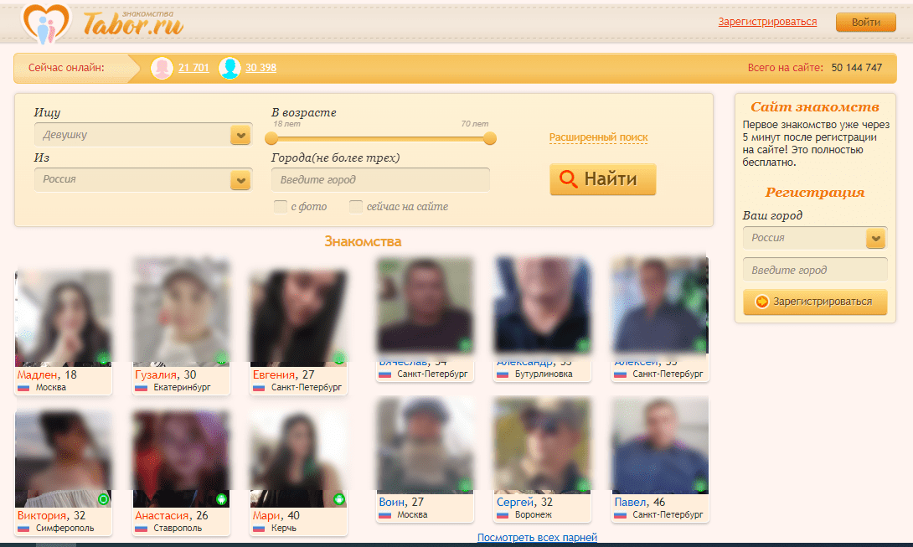Enable the 'с фото' checkbox
913x547 pixels.
click(281, 207)
